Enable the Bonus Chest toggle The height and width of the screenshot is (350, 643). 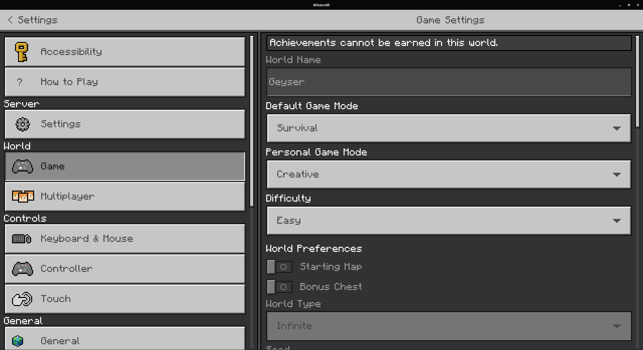pyautogui.click(x=279, y=286)
